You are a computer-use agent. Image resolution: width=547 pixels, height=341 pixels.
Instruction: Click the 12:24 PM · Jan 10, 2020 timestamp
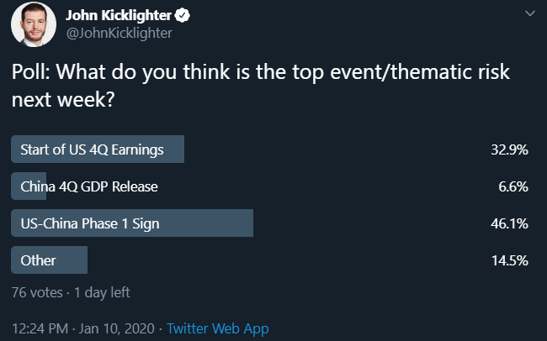coord(83,328)
